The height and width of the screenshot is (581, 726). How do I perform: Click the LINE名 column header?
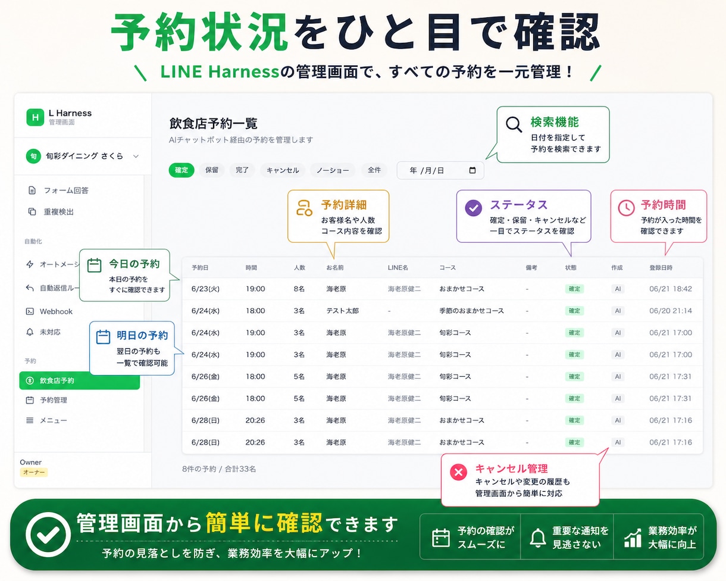(x=398, y=268)
